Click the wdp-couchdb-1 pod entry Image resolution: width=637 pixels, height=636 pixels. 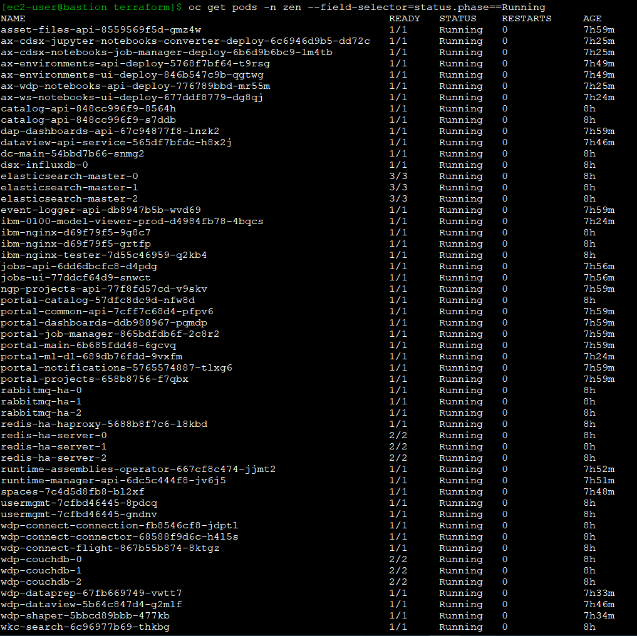point(40,570)
